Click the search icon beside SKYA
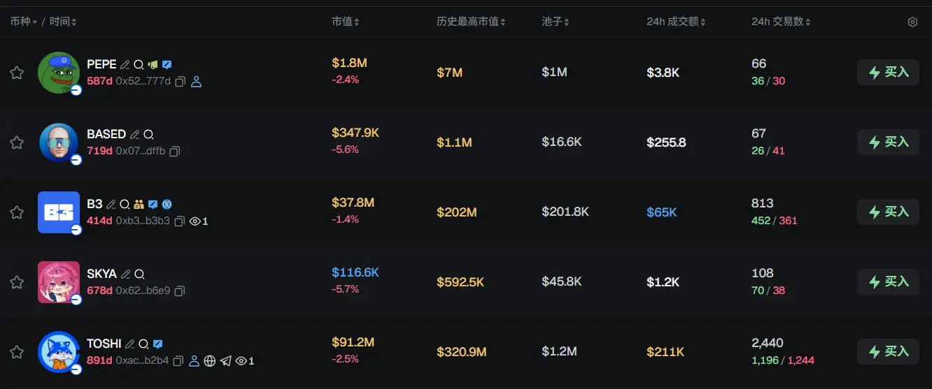This screenshot has height=389, width=932. point(139,274)
